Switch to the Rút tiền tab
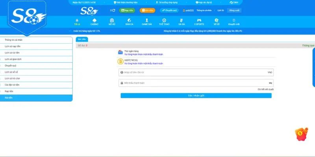 (82, 40)
